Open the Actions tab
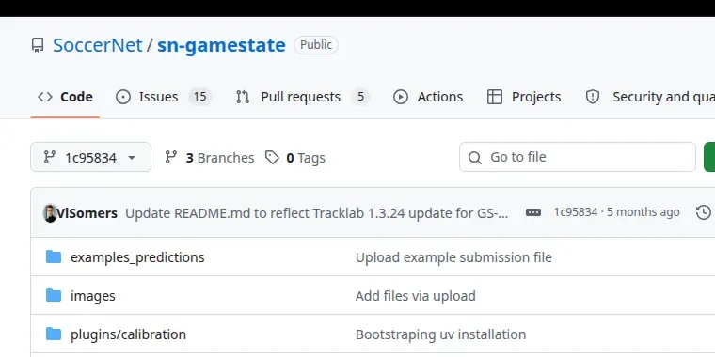The width and height of the screenshot is (715, 357). tap(428, 97)
